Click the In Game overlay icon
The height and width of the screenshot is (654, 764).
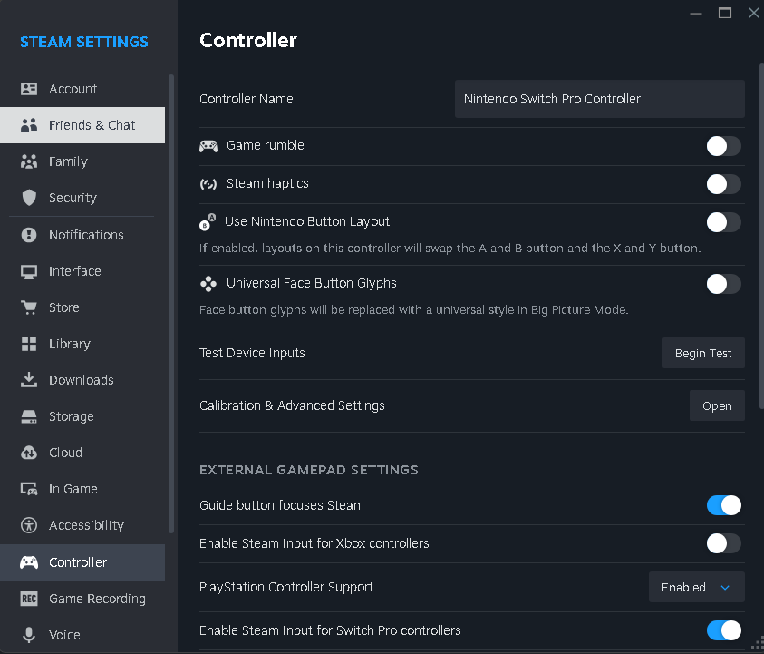pyautogui.click(x=29, y=489)
